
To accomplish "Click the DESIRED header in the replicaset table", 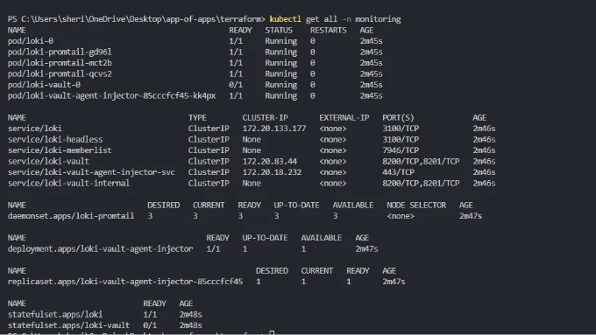I will (272, 271).
